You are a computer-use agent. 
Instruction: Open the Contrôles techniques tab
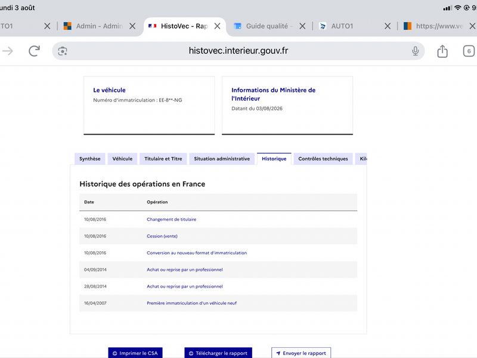tap(323, 159)
